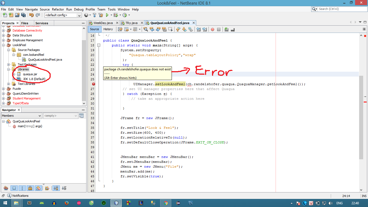Switch to the WeekDay.java tab
Screen dimensions: 368x207
(103, 23)
